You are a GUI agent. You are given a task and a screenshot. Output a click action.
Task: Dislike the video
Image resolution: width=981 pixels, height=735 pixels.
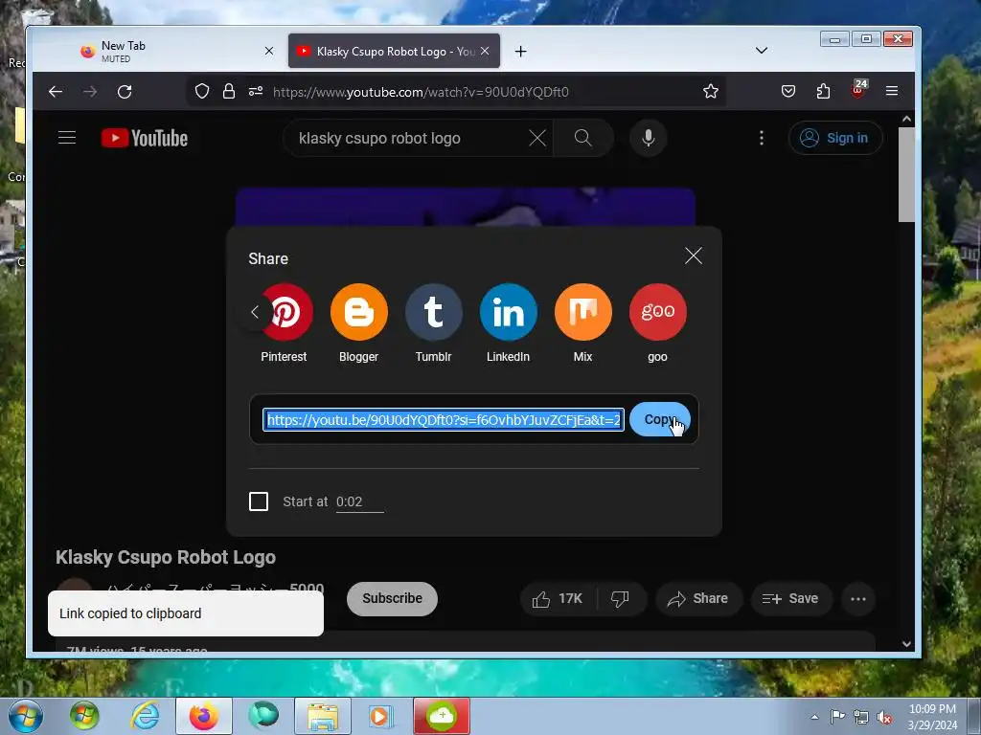point(620,599)
